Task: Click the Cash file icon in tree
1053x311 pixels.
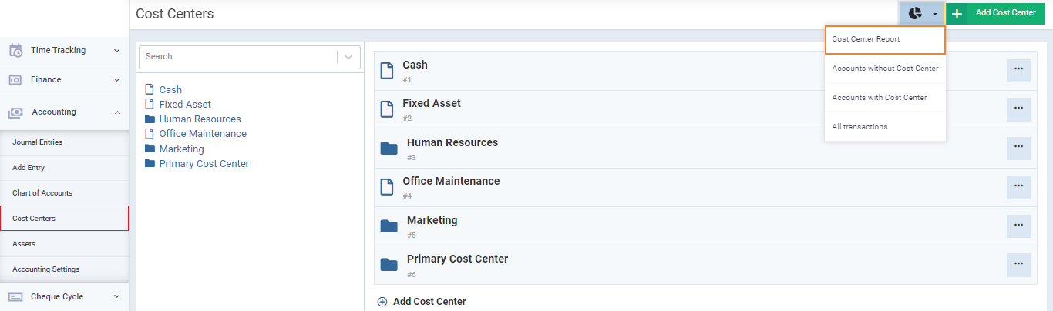Action: point(150,90)
